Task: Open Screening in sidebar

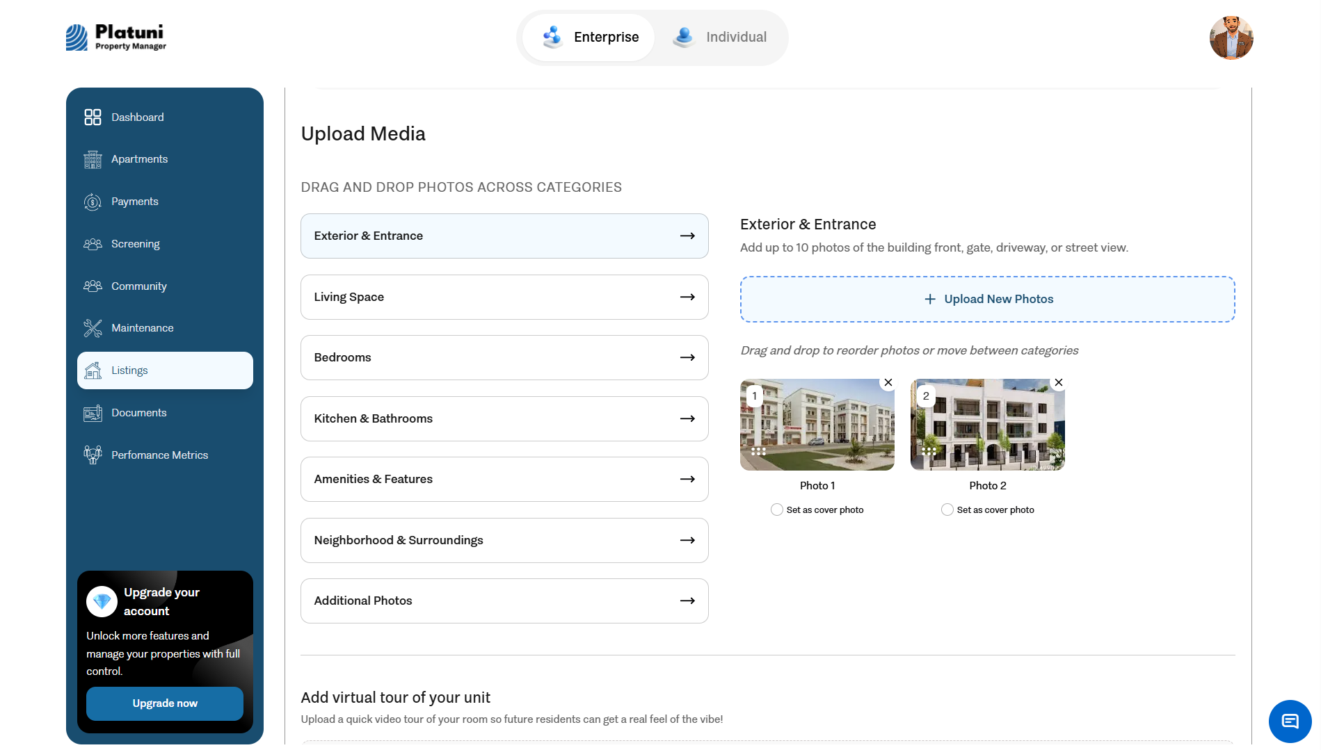Action: [x=165, y=244]
